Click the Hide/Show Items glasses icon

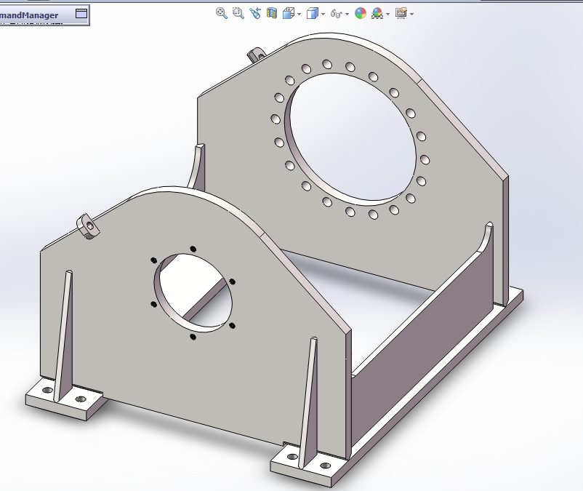click(337, 14)
